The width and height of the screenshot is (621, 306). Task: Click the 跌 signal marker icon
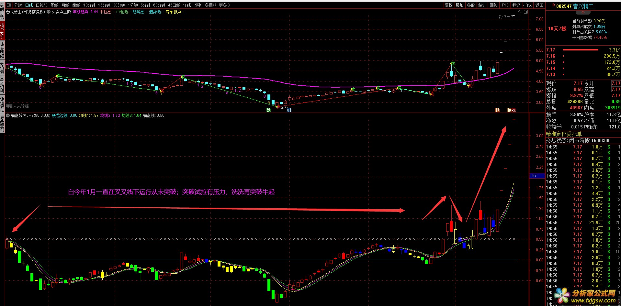[x=268, y=110]
